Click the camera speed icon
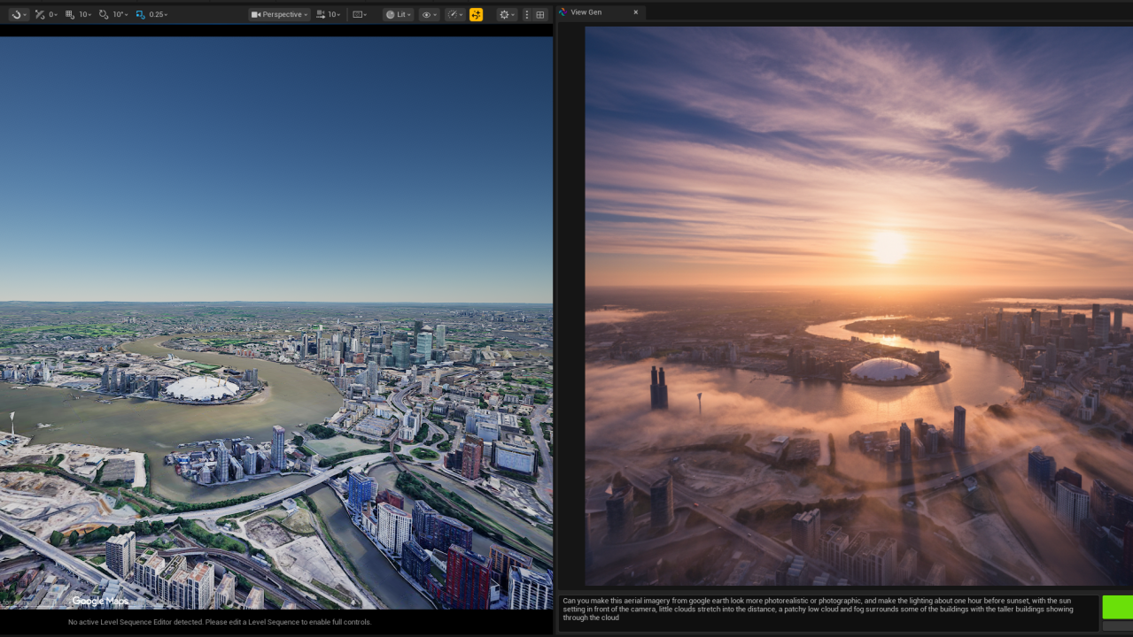1133x637 pixels. [321, 14]
